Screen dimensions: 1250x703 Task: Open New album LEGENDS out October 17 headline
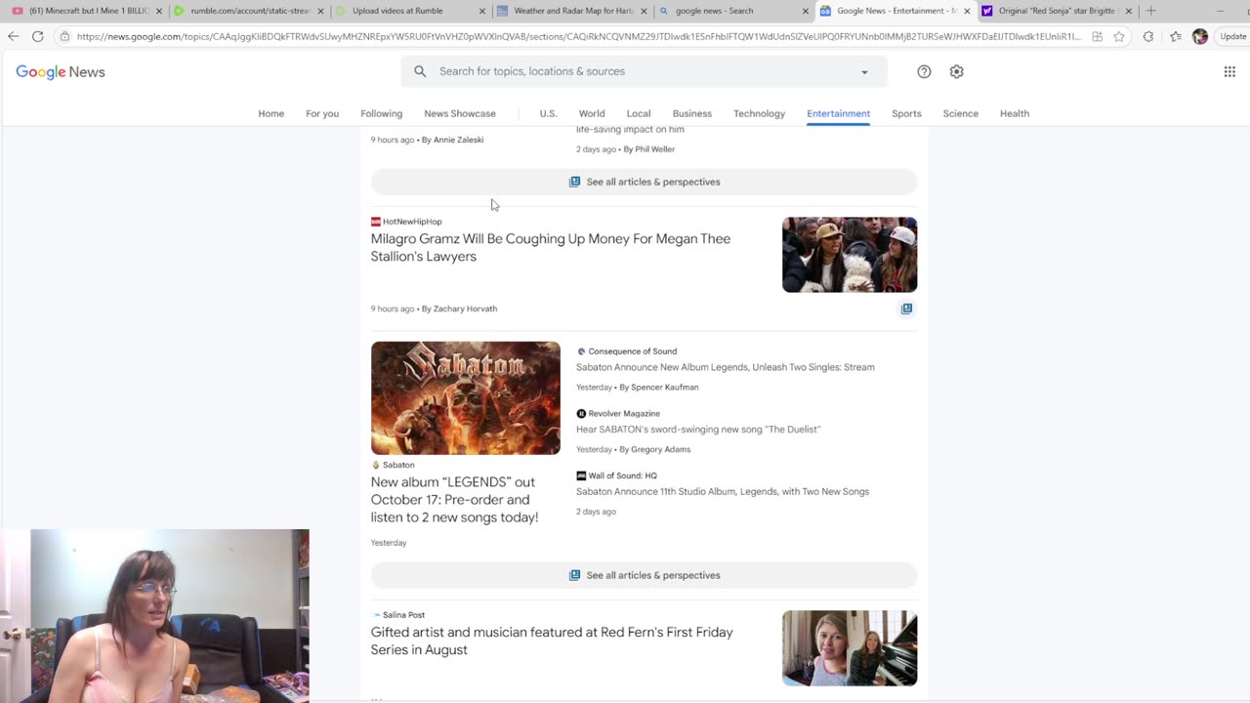(x=455, y=500)
